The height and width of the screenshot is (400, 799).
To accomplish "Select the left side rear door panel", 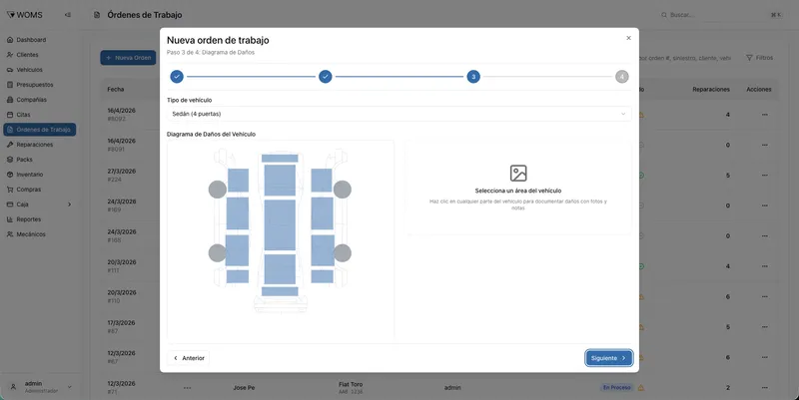I will tap(237, 250).
